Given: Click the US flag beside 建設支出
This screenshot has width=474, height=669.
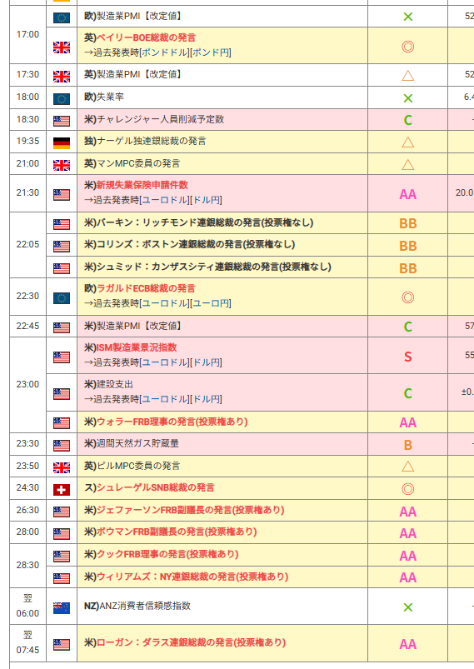Looking at the screenshot, I should (62, 394).
